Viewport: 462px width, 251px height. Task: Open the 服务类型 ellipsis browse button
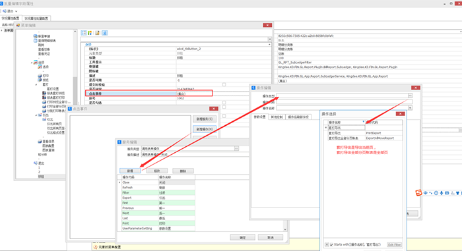click(236, 149)
